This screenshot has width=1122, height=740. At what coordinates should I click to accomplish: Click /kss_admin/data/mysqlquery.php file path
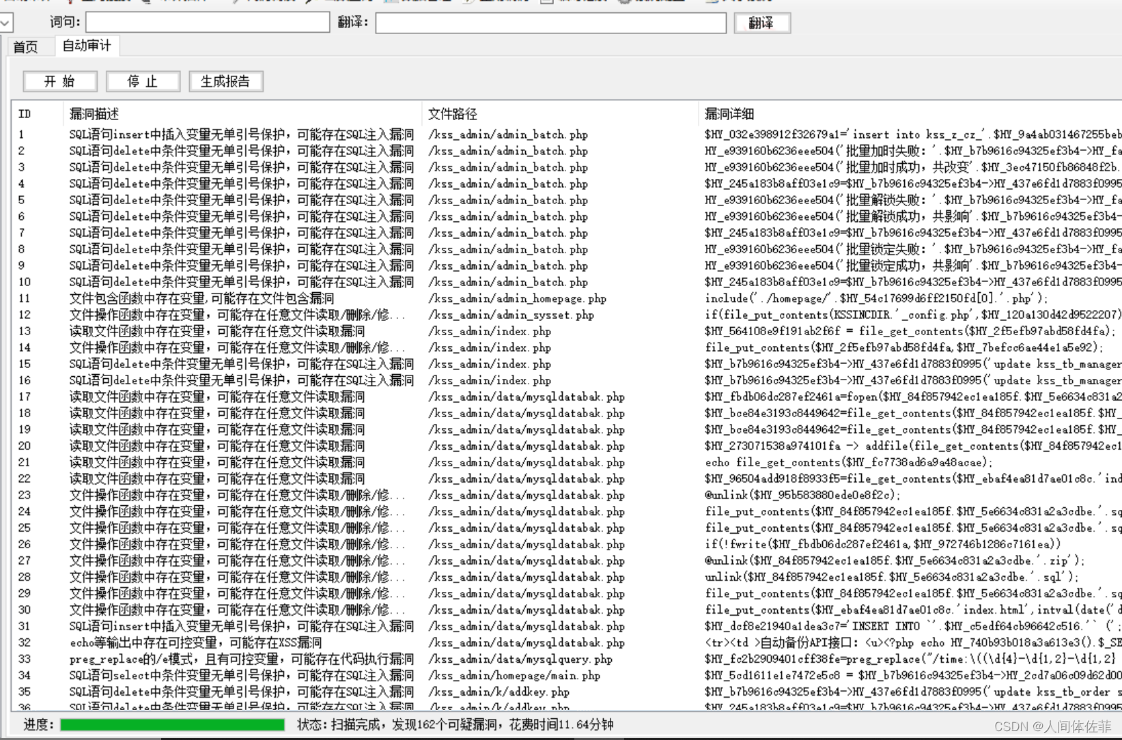520,659
